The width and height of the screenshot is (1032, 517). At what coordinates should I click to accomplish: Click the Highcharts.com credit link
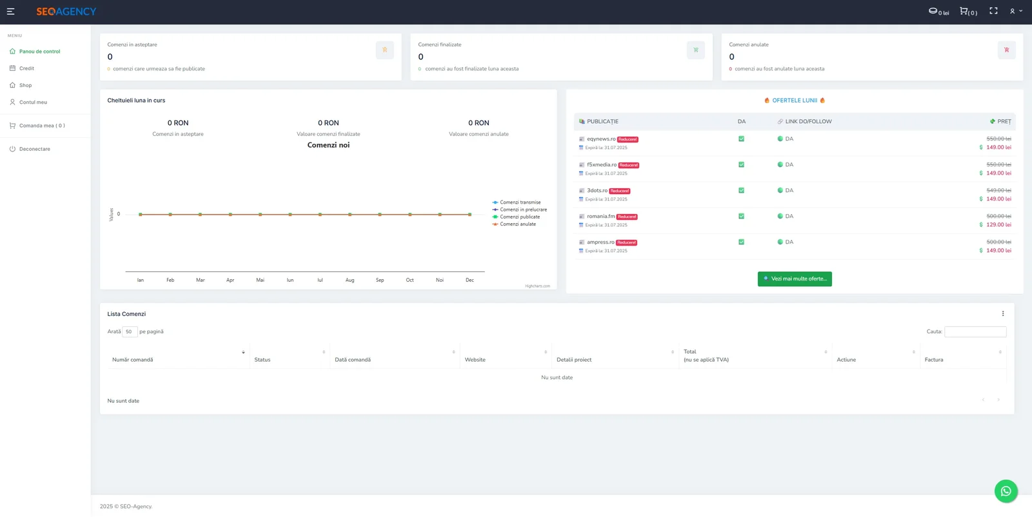pyautogui.click(x=537, y=286)
